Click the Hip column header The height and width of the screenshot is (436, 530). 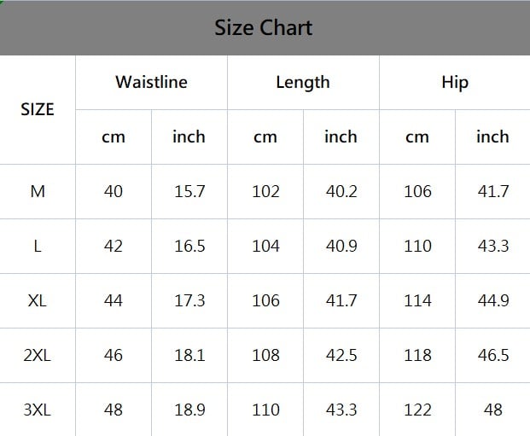454,83
